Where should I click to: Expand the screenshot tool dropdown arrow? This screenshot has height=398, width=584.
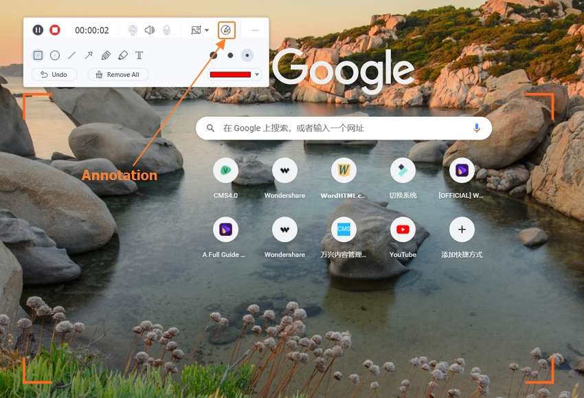pyautogui.click(x=207, y=30)
